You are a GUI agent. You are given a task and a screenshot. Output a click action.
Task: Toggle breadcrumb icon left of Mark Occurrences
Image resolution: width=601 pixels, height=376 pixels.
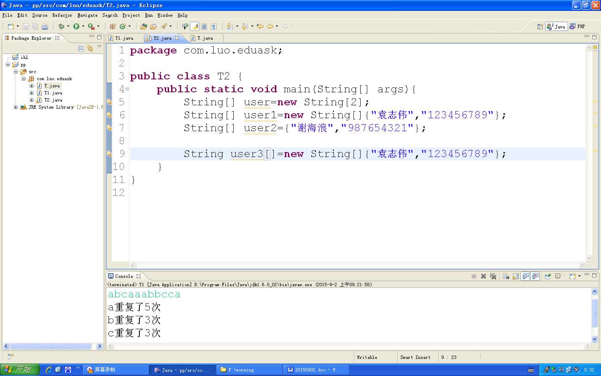[185, 26]
